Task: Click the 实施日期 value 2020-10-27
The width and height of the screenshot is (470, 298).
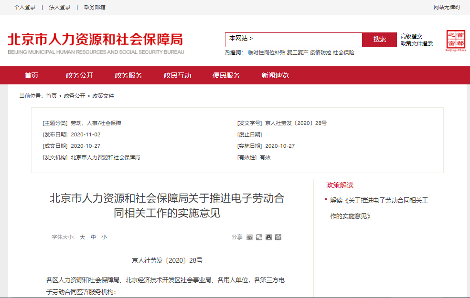Action: [280, 146]
